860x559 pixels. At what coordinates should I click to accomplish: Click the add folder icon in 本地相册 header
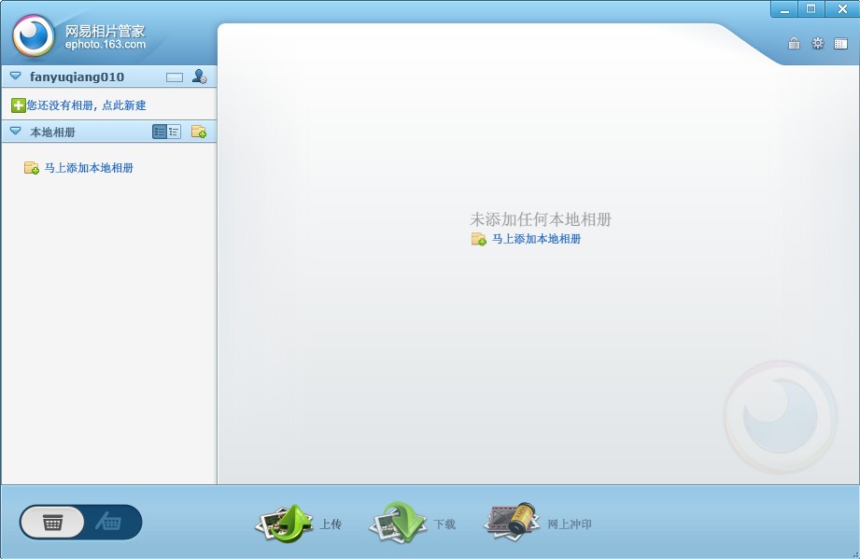[199, 132]
